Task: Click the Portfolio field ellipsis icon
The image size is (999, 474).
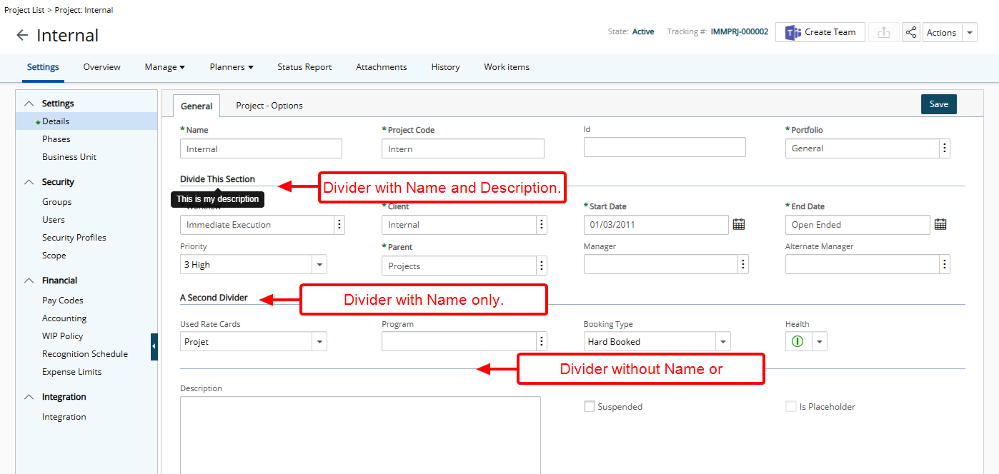Action: 945,148
